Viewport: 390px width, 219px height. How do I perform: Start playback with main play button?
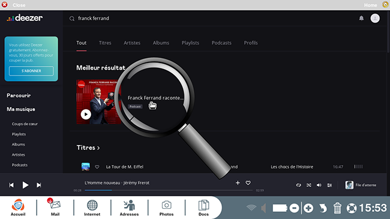click(x=25, y=185)
